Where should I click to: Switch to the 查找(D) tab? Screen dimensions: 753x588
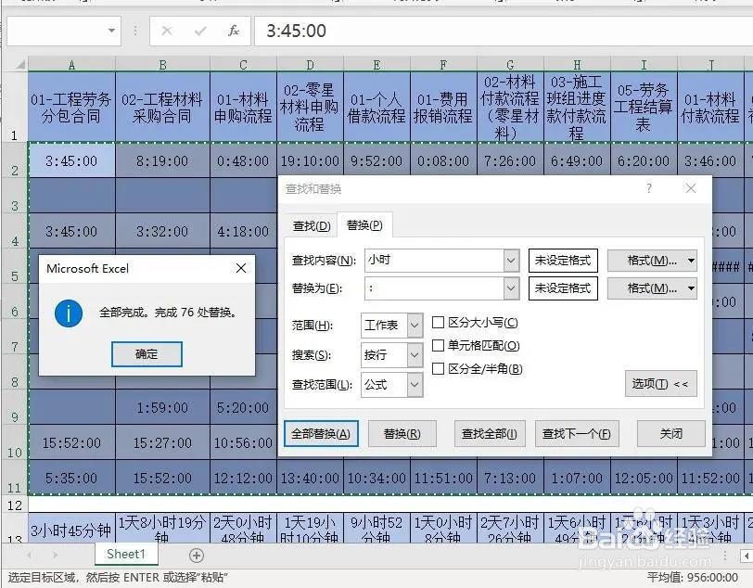(312, 225)
